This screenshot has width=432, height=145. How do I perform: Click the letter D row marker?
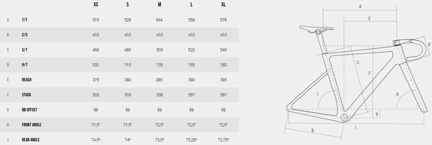coord(8,65)
